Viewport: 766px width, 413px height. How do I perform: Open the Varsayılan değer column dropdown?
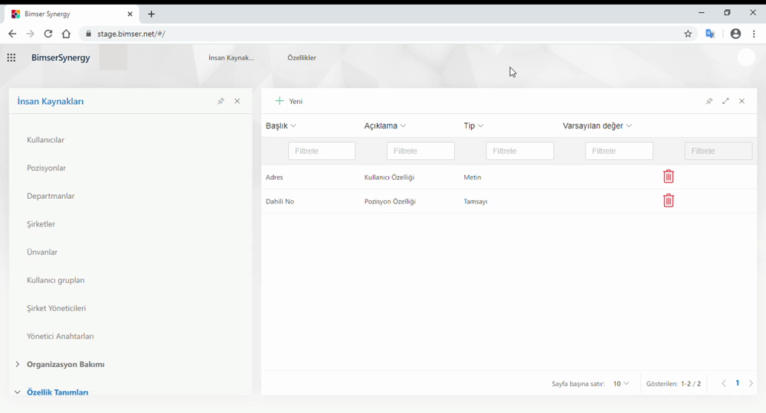[629, 126]
